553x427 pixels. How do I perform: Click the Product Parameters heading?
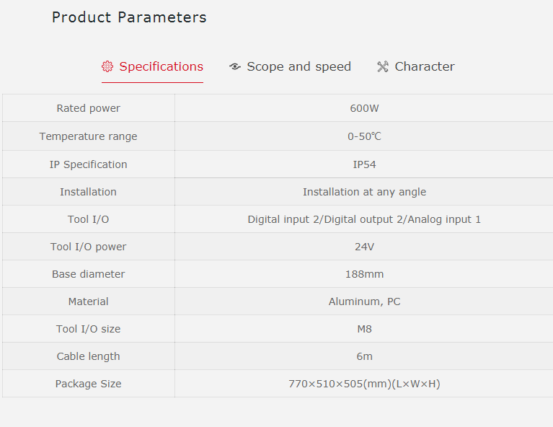pos(129,17)
